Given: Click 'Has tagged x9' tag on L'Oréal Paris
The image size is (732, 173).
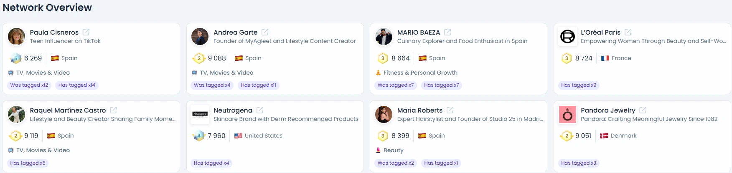Looking at the screenshot, I should [579, 85].
